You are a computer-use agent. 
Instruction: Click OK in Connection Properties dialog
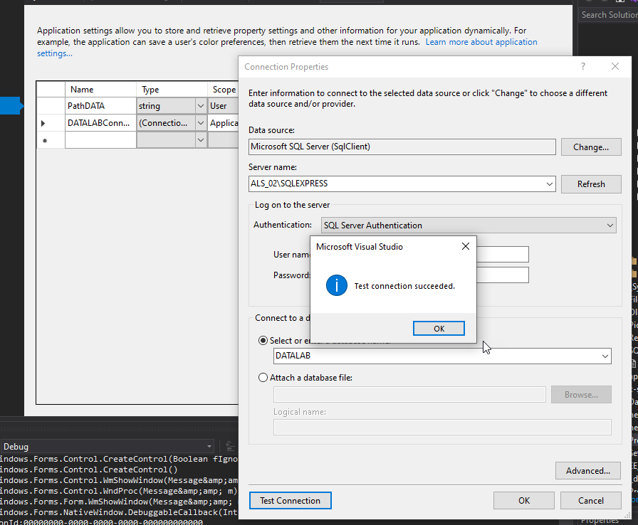(523, 500)
